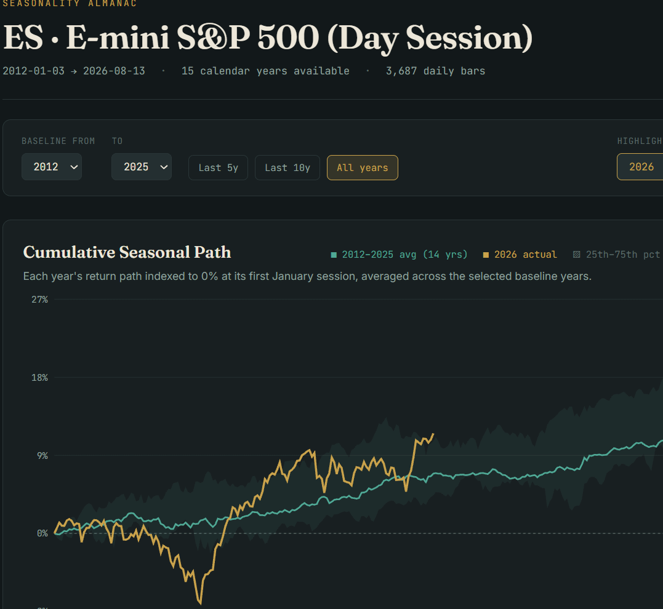Image resolution: width=663 pixels, height=609 pixels.
Task: Click the latest point of the 2026 gold line
Action: (x=433, y=434)
